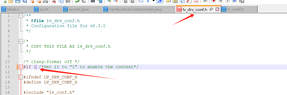This screenshot has width=287, height=95.
Task: Collapse the #if fold at line 11
Action: [21, 67]
